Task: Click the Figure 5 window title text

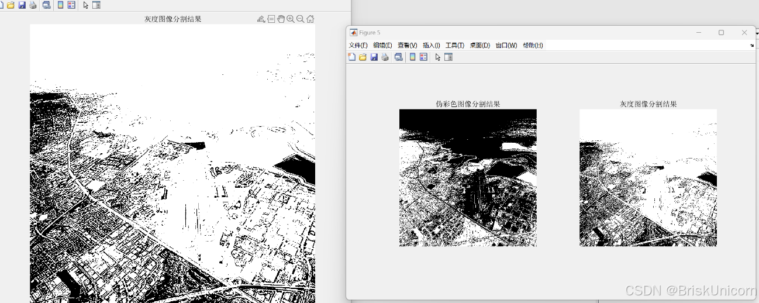Action: (370, 33)
